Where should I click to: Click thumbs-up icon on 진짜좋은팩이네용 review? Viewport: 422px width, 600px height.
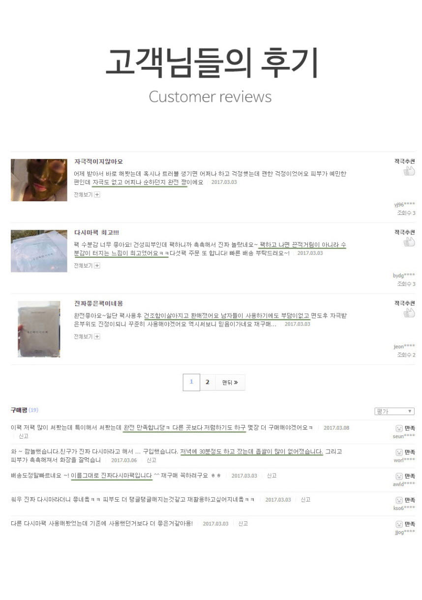(409, 313)
